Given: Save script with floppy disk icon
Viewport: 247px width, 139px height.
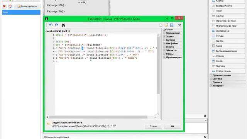Looking at the screenshot, I should 172,25.
